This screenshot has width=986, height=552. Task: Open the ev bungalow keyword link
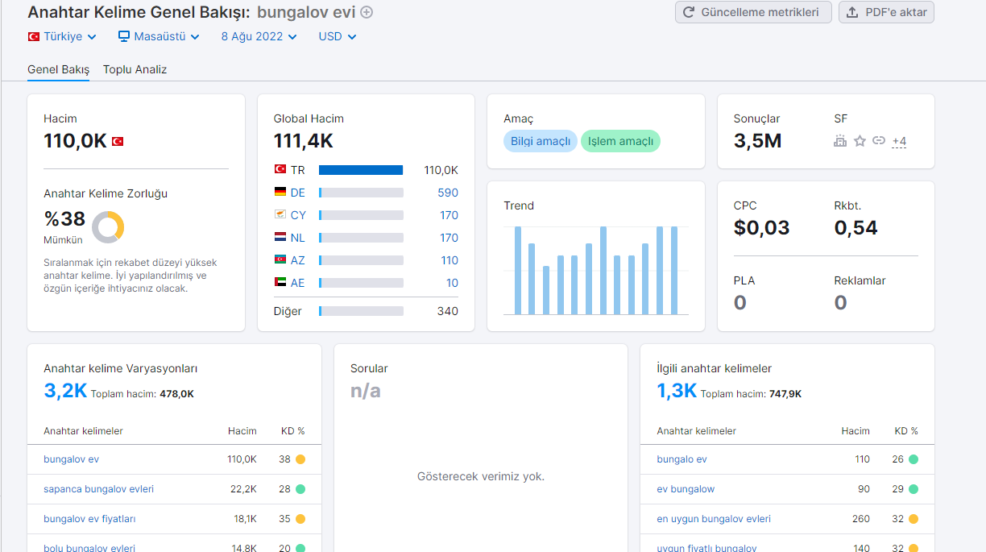(686, 489)
